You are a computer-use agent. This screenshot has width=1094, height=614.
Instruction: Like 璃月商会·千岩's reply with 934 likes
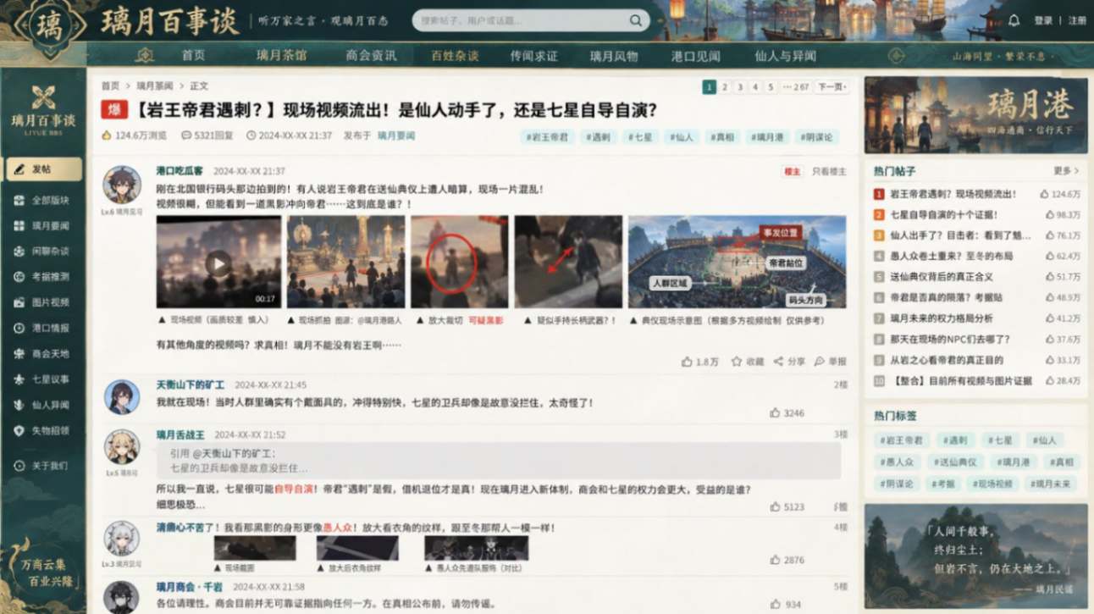coord(787,604)
